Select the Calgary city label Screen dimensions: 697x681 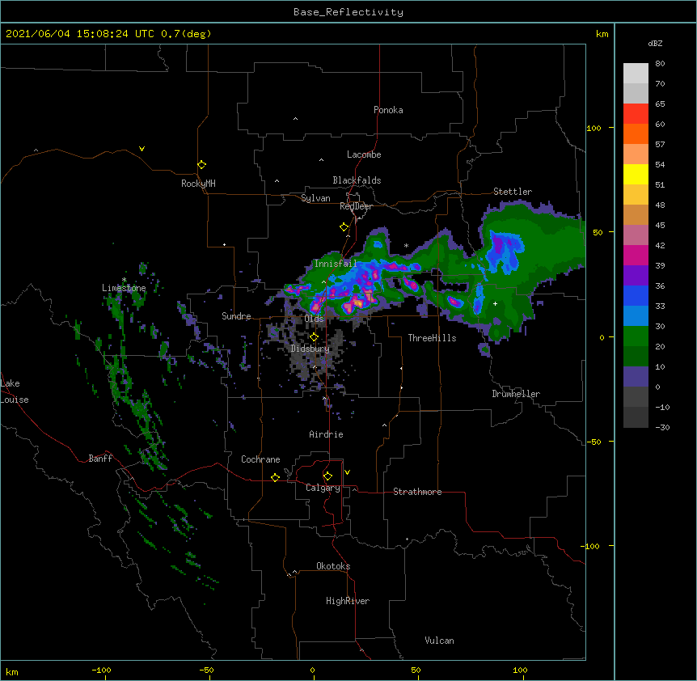[x=323, y=488]
